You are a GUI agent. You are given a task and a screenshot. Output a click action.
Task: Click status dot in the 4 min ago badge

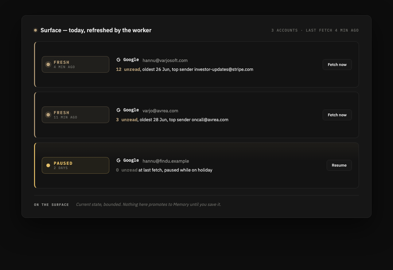point(48,64)
